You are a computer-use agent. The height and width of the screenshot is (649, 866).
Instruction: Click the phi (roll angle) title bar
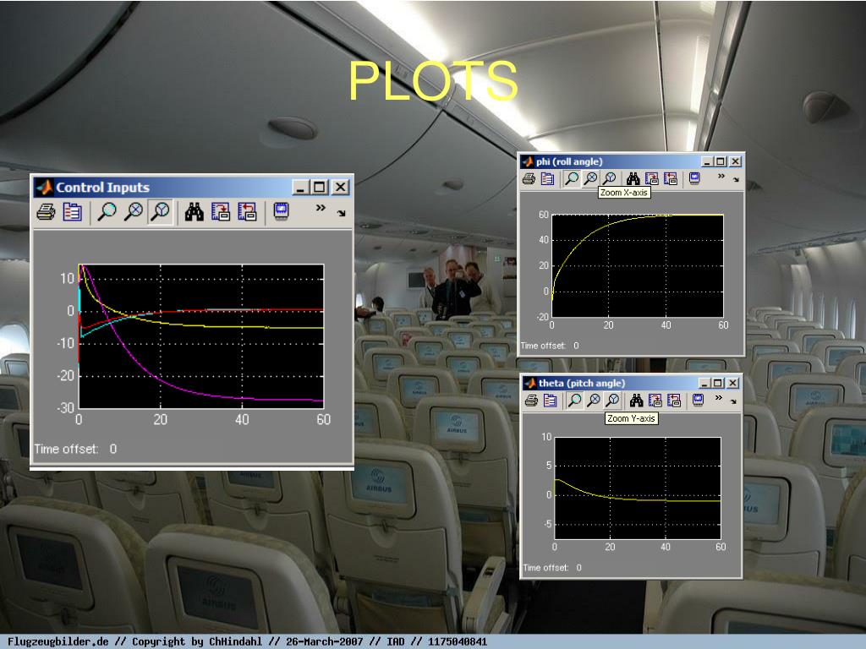point(609,161)
